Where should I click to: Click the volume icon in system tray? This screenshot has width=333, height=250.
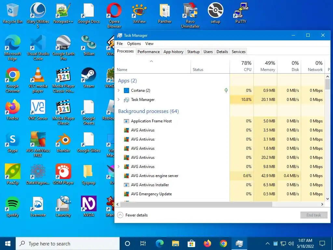pyautogui.click(x=291, y=243)
